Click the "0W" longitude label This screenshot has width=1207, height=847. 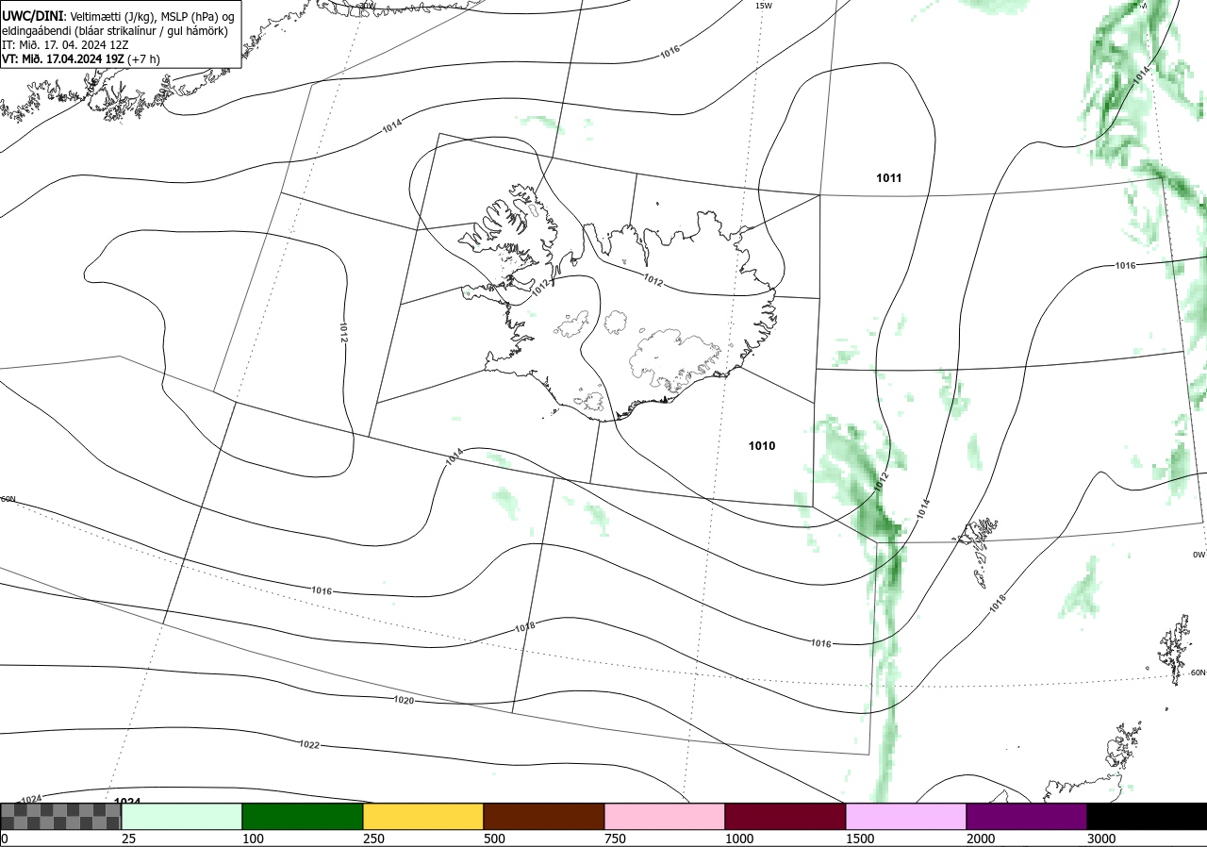(1199, 555)
